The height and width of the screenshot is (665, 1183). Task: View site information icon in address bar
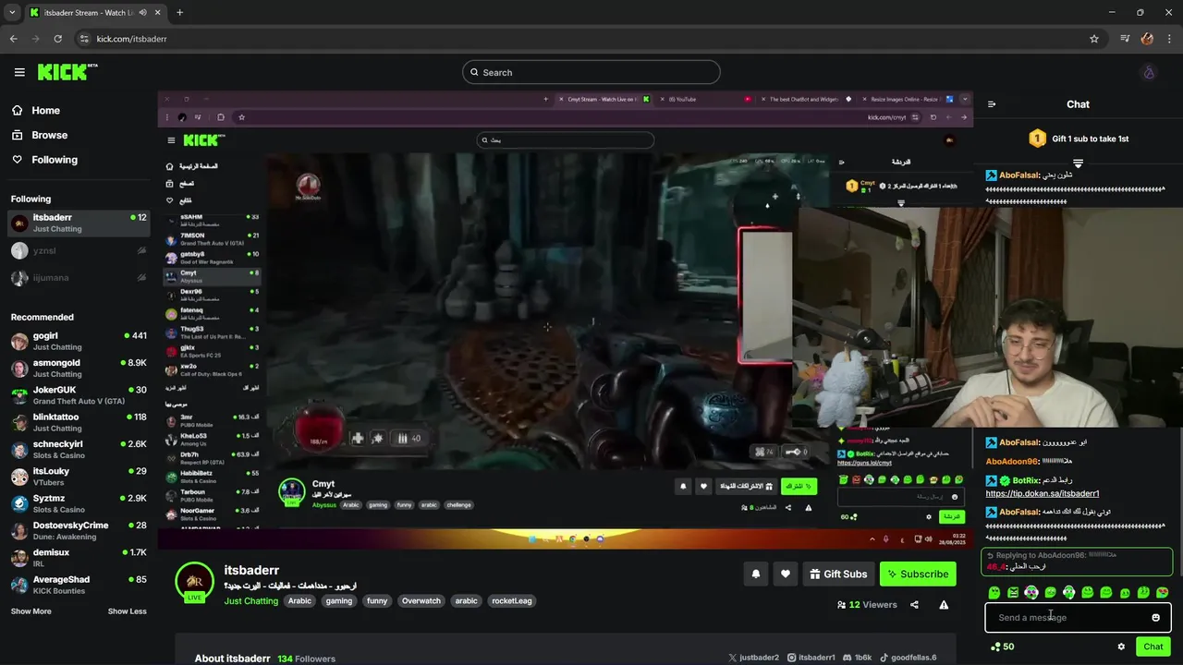84,39
